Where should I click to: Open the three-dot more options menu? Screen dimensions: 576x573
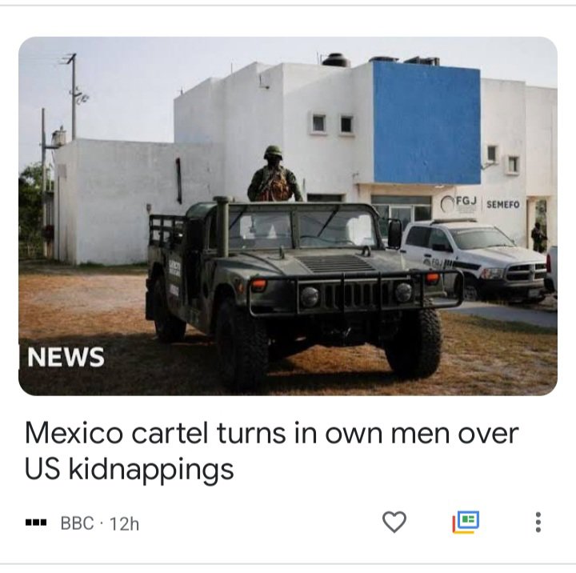click(538, 522)
